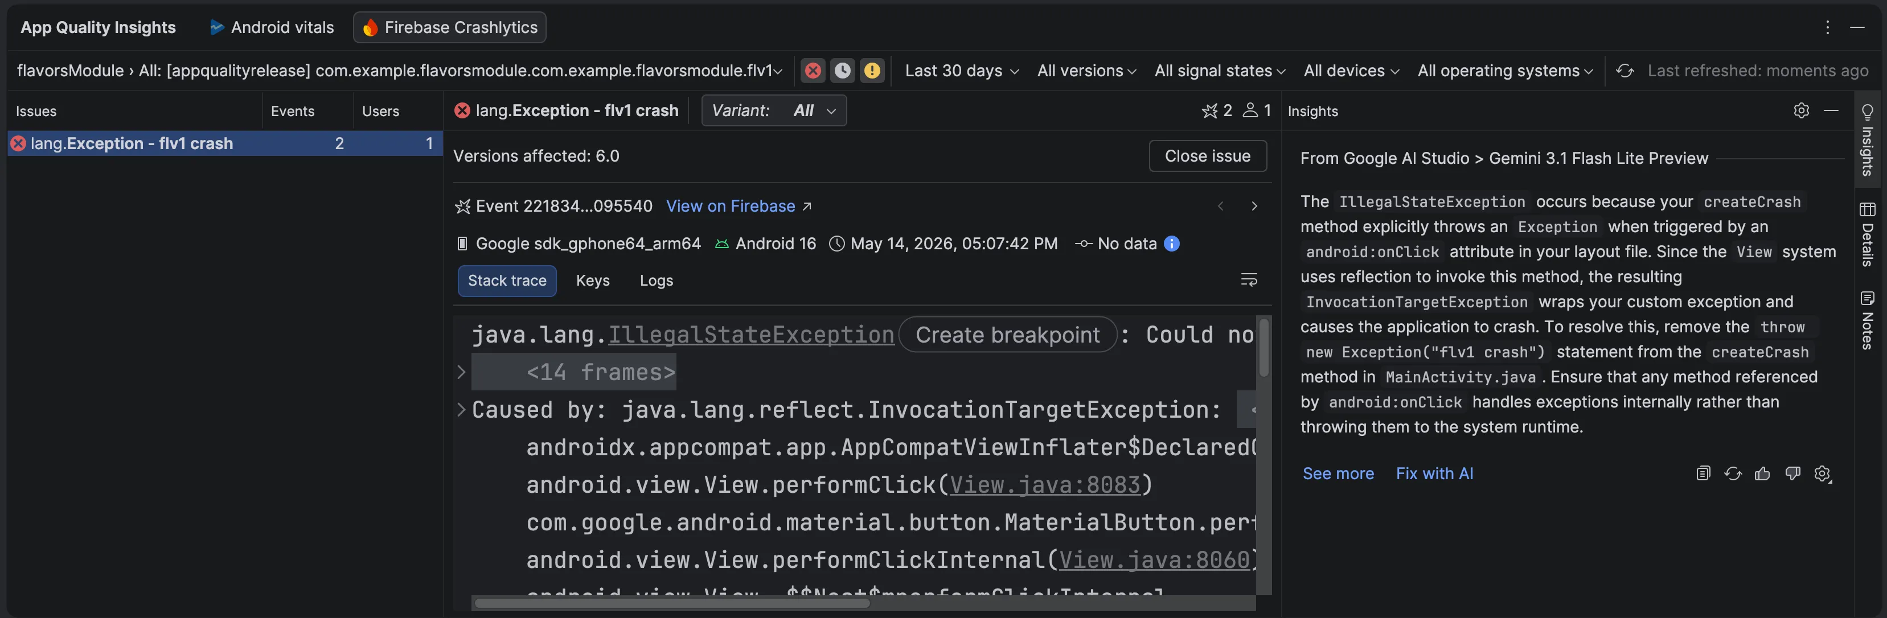Click the event count star icon
Screen dimensions: 1887x618
(1209, 110)
